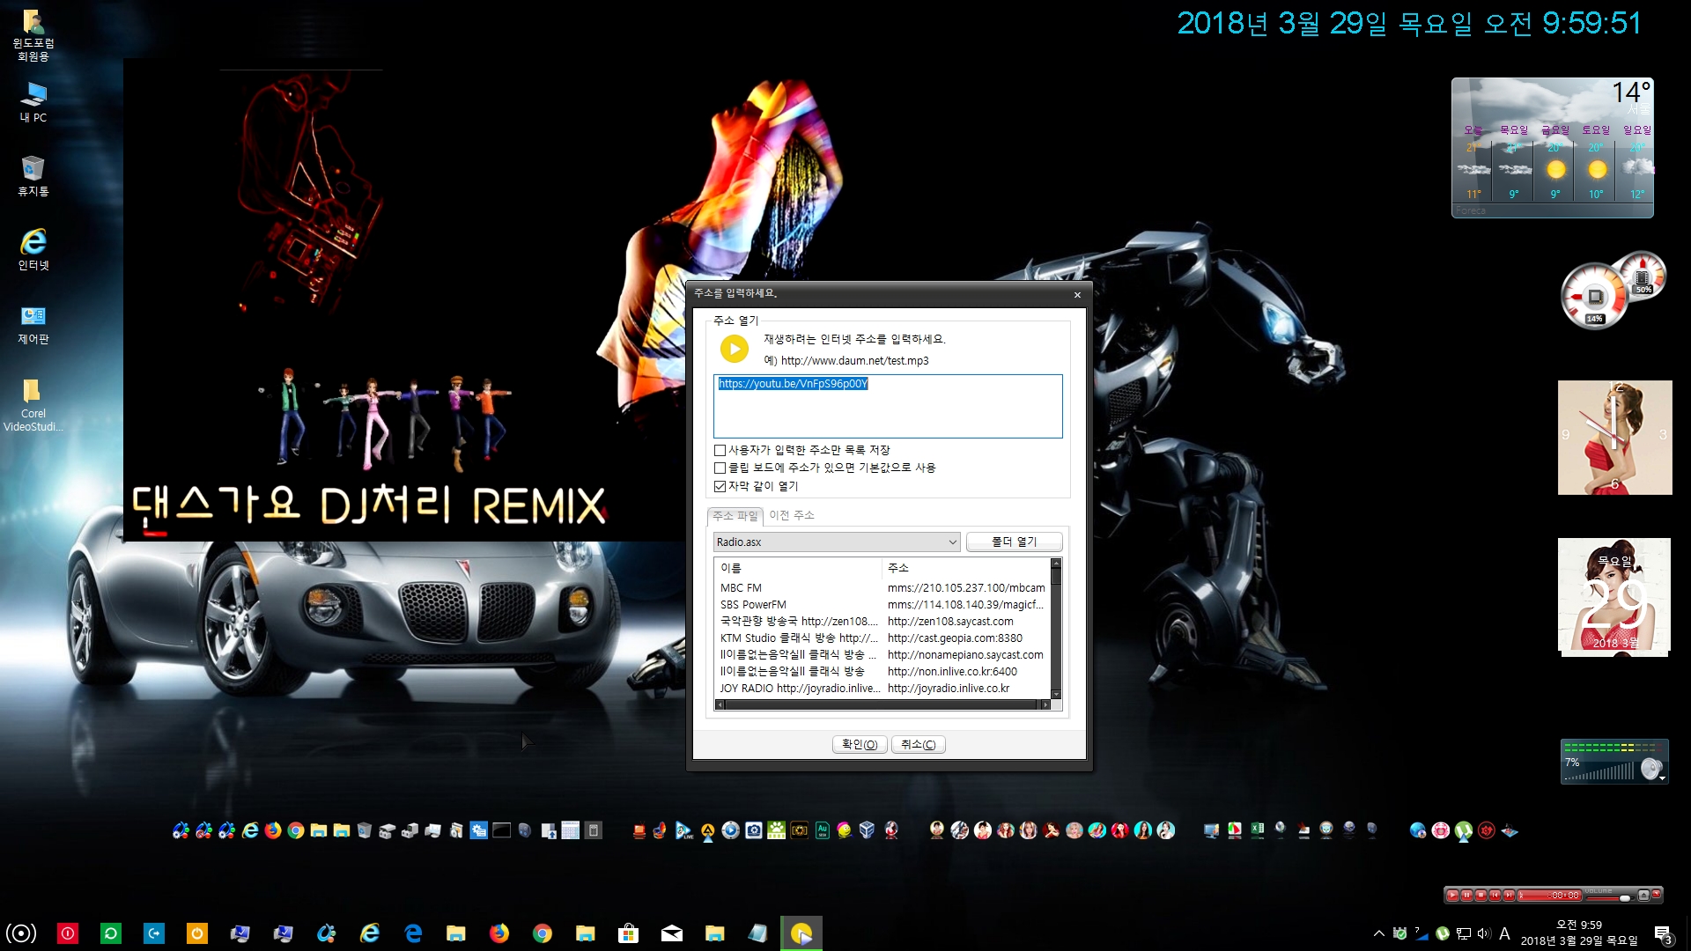Select the 'JOY RADIO' row
The width and height of the screenshot is (1691, 951).
pyautogui.click(x=882, y=689)
